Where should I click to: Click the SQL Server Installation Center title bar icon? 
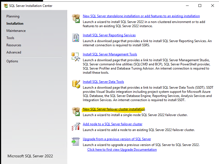tap(6, 6)
